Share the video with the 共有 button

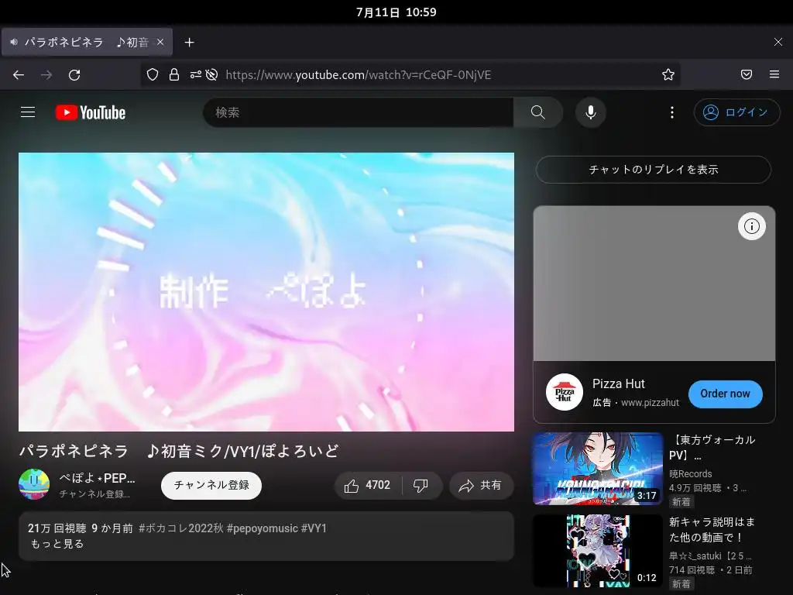[481, 486]
